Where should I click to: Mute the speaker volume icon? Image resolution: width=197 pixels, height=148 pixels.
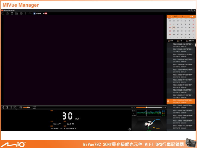pos(21,107)
